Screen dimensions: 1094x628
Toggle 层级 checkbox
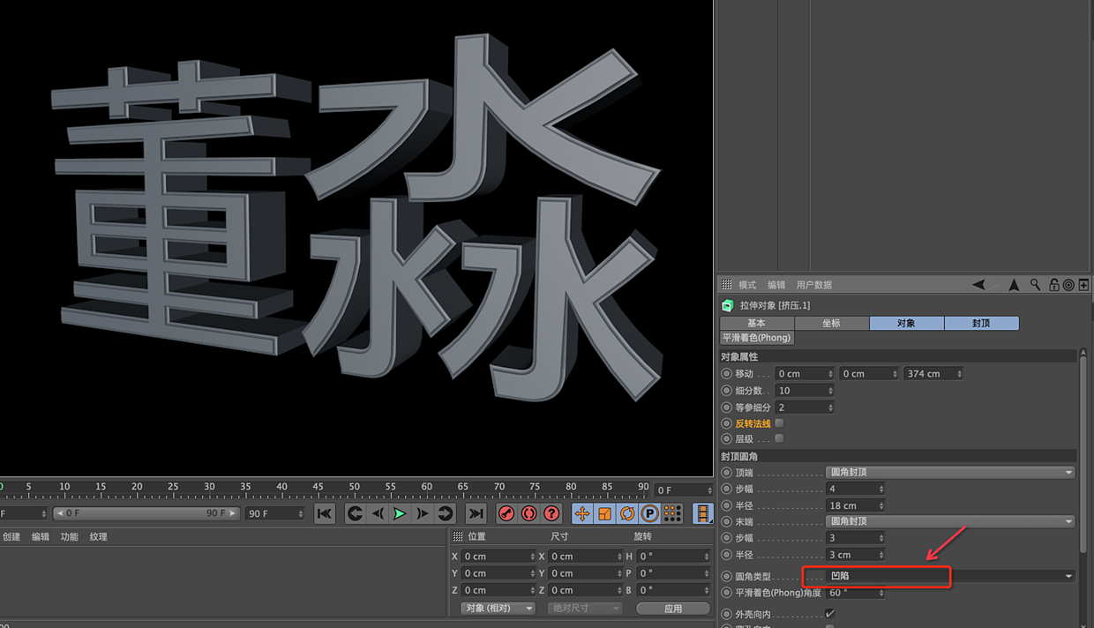[779, 438]
